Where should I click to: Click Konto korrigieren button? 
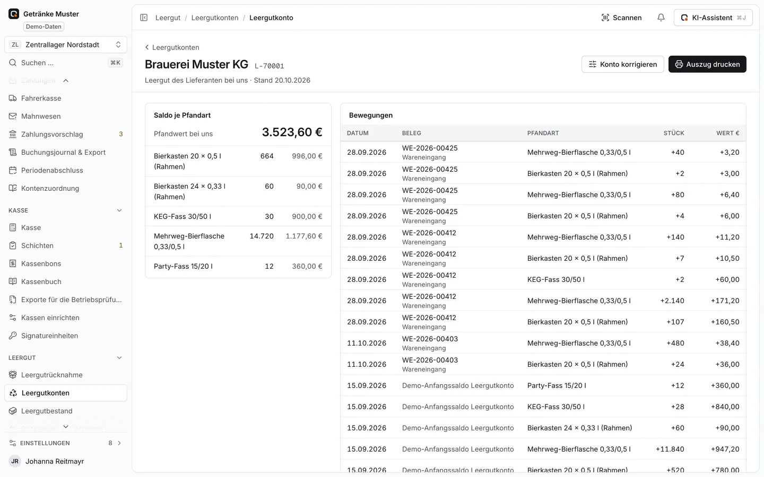[x=623, y=64]
